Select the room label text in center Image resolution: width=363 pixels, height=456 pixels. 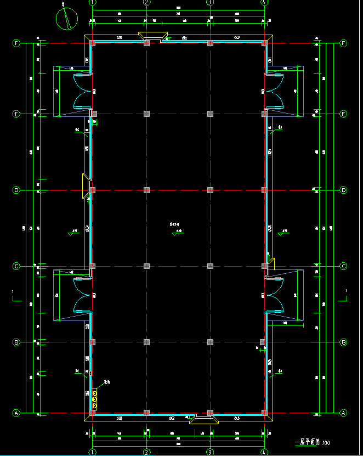[175, 224]
